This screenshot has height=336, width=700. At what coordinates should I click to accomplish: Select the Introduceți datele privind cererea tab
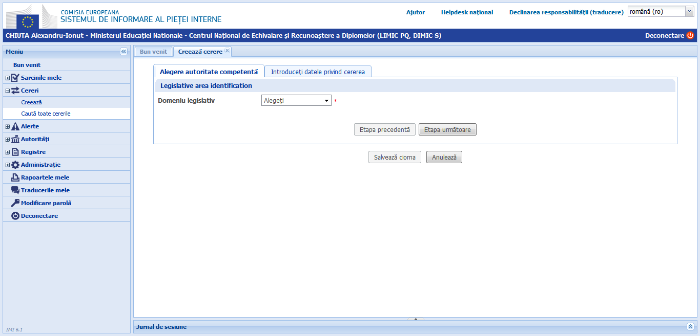(318, 72)
